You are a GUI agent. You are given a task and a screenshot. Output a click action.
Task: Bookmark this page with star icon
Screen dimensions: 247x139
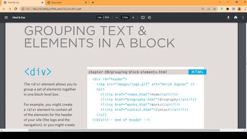pyautogui.click(x=215, y=9)
